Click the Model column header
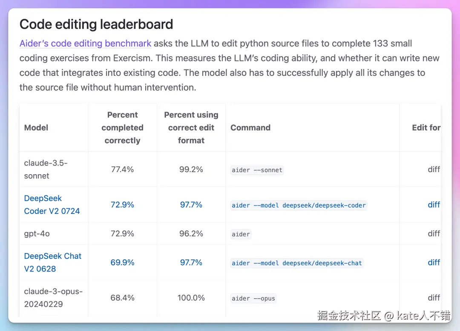The image size is (460, 331). tap(36, 127)
